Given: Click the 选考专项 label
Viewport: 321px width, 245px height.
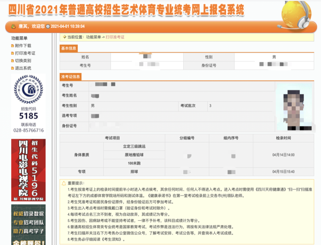Looking at the screenshot, I should point(69,116).
